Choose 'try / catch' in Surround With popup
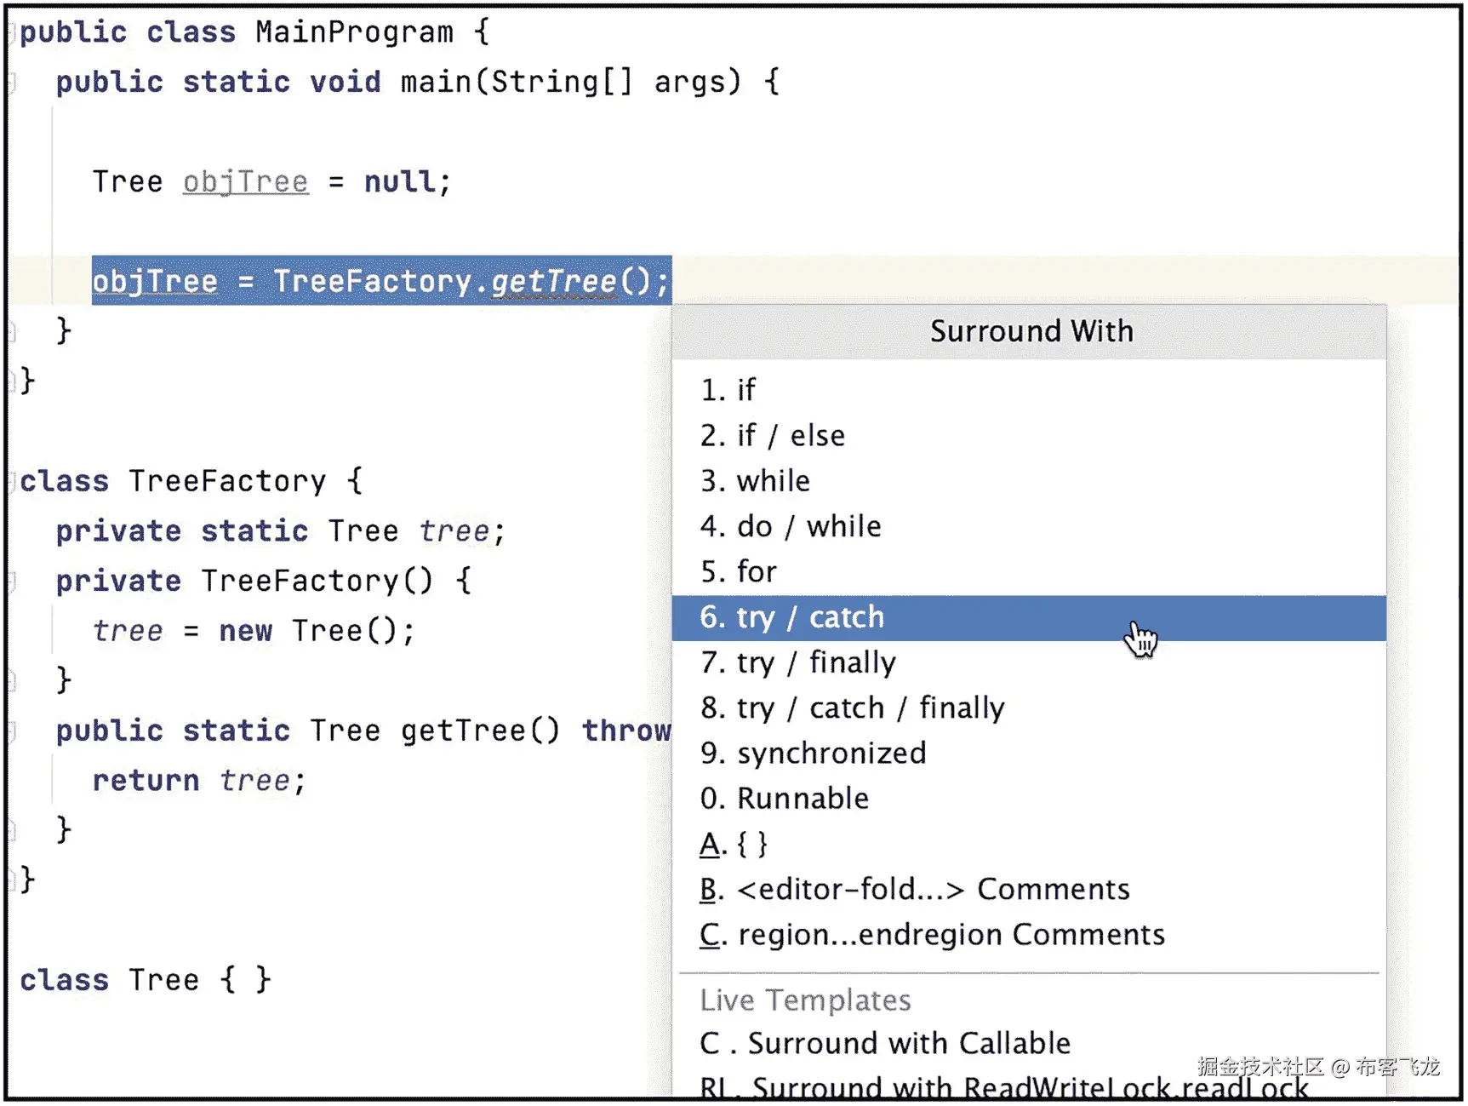1468x1106 pixels. pos(791,617)
